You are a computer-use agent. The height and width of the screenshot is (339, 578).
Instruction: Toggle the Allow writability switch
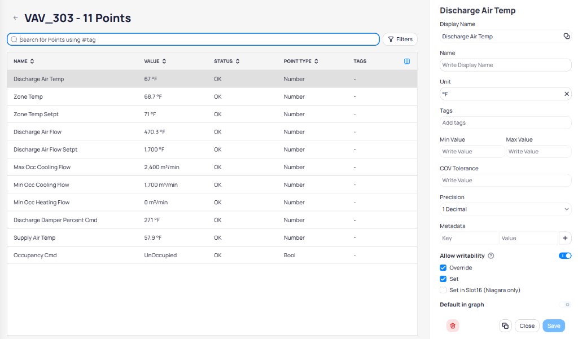(564, 256)
